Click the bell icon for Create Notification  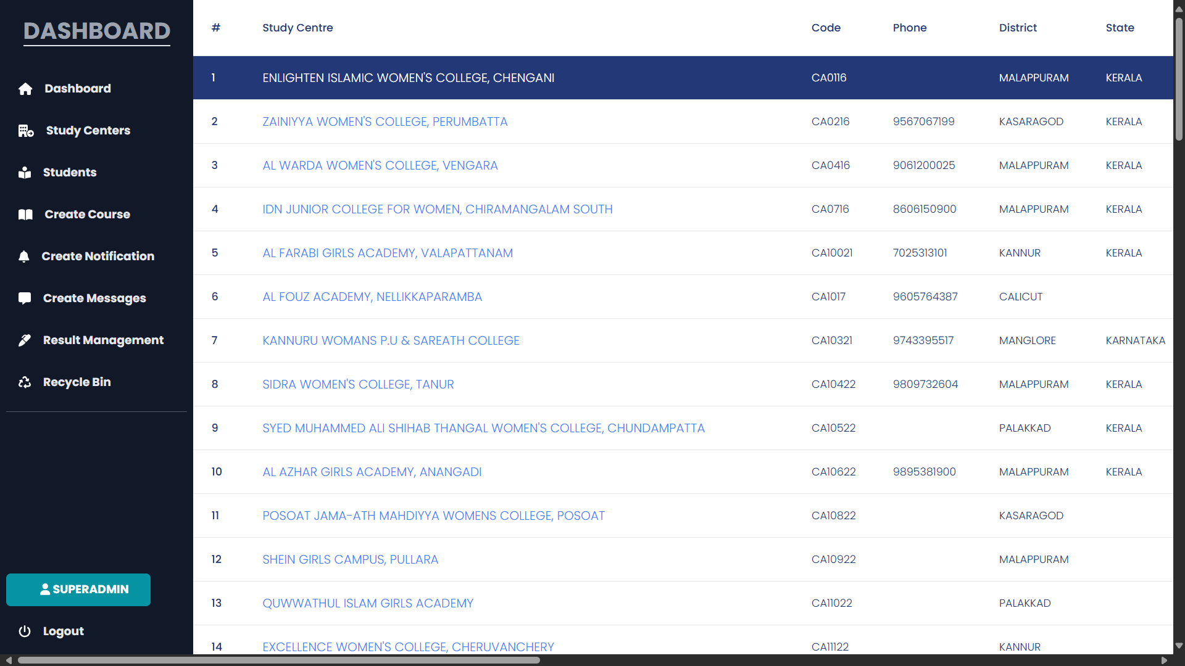[24, 257]
